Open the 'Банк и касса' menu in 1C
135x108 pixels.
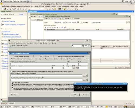(34, 6)
